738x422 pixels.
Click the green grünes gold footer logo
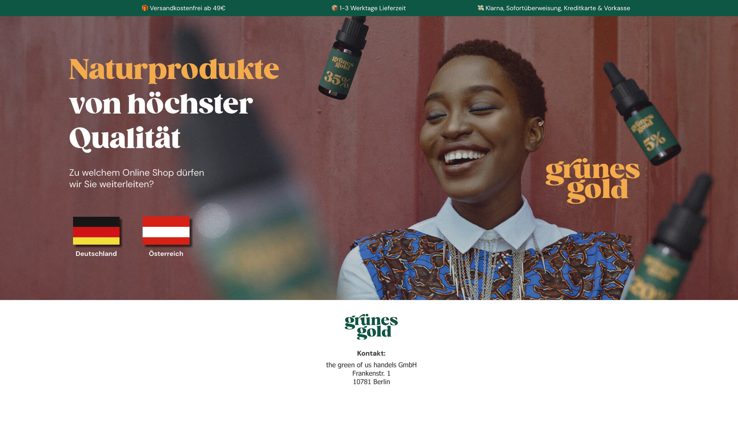click(371, 327)
